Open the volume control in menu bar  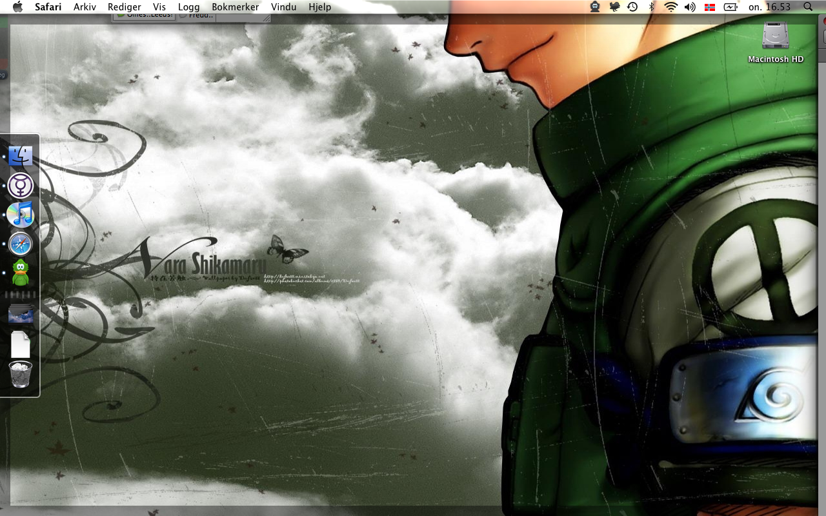[690, 6]
